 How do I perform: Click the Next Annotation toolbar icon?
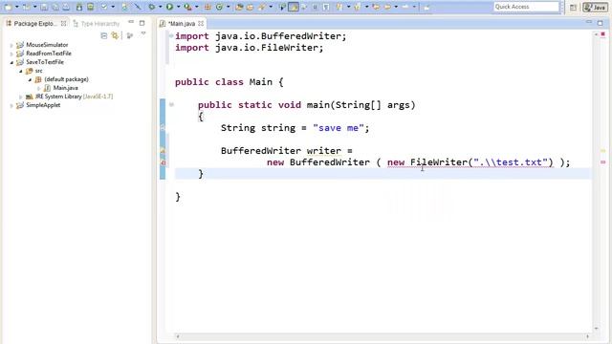point(339,7)
